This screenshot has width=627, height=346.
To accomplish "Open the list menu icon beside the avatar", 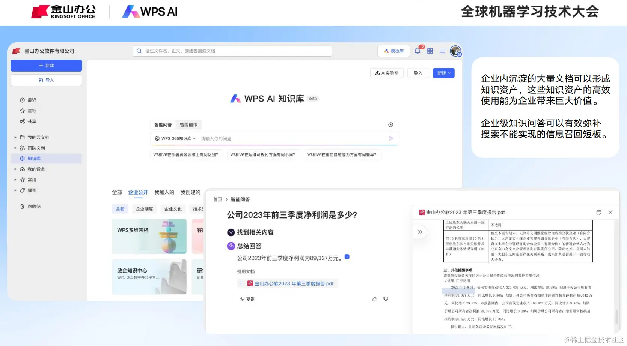I will (442, 51).
